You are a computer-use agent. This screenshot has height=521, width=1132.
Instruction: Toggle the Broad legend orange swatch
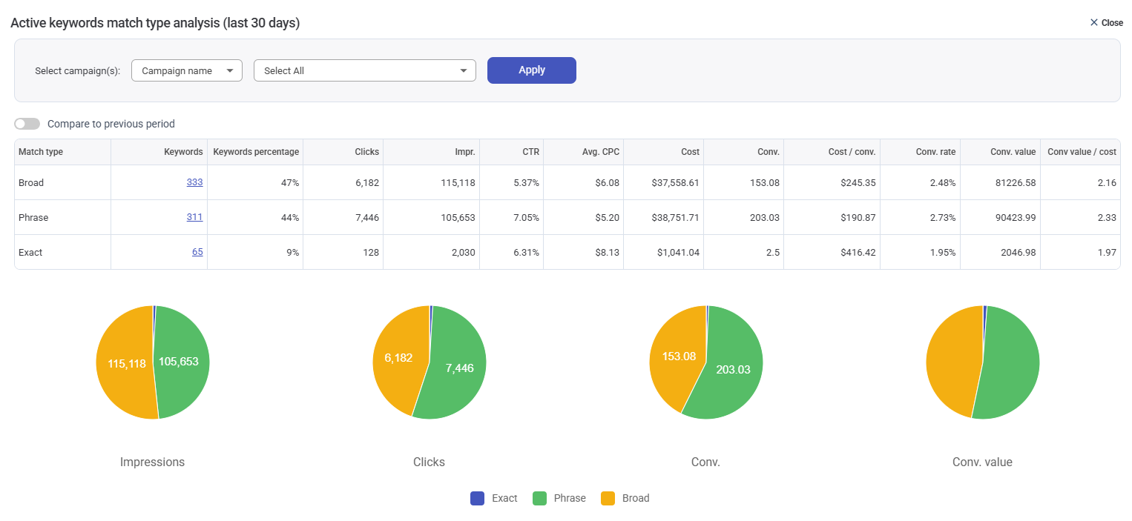(x=608, y=498)
